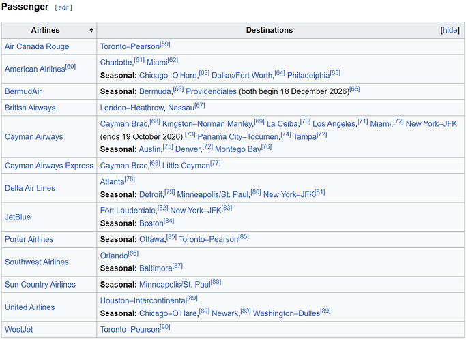Click the Austin seasonal destination link
Viewport: 466px width, 340px height.
tap(150, 149)
